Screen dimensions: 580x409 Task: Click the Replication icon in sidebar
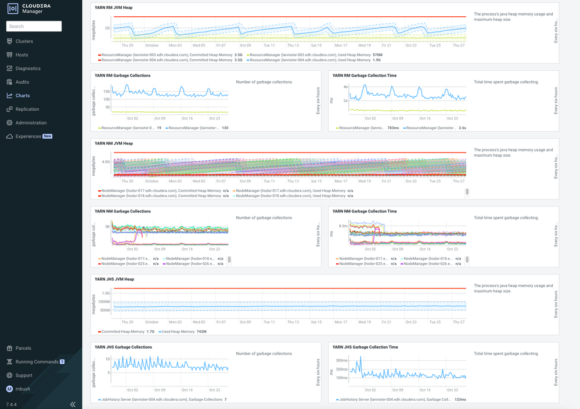(10, 109)
